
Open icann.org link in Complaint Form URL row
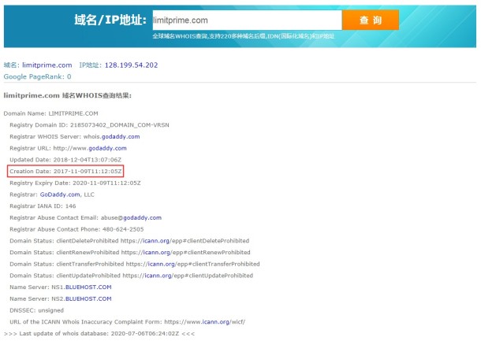tap(215, 322)
